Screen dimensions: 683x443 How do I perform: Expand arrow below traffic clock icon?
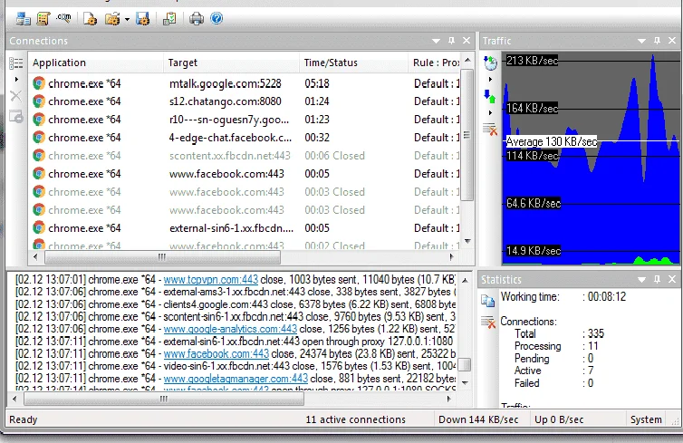coord(490,80)
